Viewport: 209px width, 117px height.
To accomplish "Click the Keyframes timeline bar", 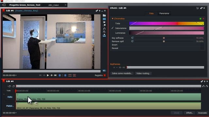I will click(x=166, y=67).
